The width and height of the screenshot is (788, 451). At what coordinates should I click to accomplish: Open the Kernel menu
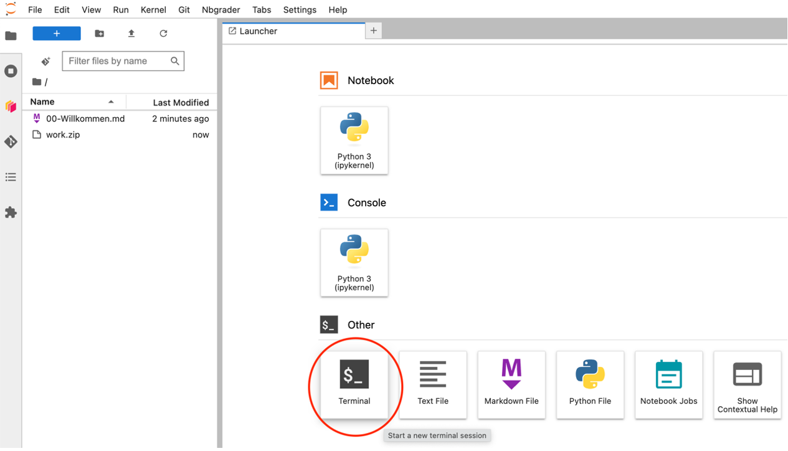click(153, 10)
